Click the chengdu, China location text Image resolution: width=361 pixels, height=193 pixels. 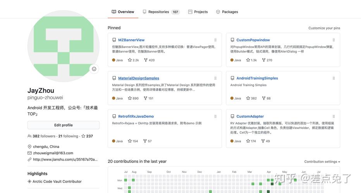coord(46,147)
